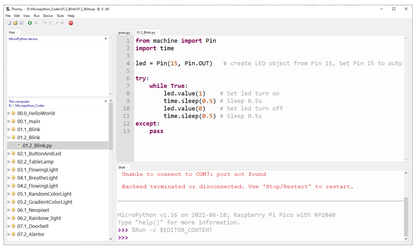Viewport: 417px width, 249px height.
Task: Open the Edit menu
Action: [17, 16]
